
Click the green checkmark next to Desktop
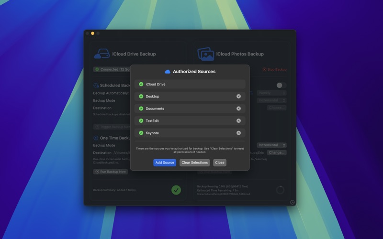coord(141,97)
